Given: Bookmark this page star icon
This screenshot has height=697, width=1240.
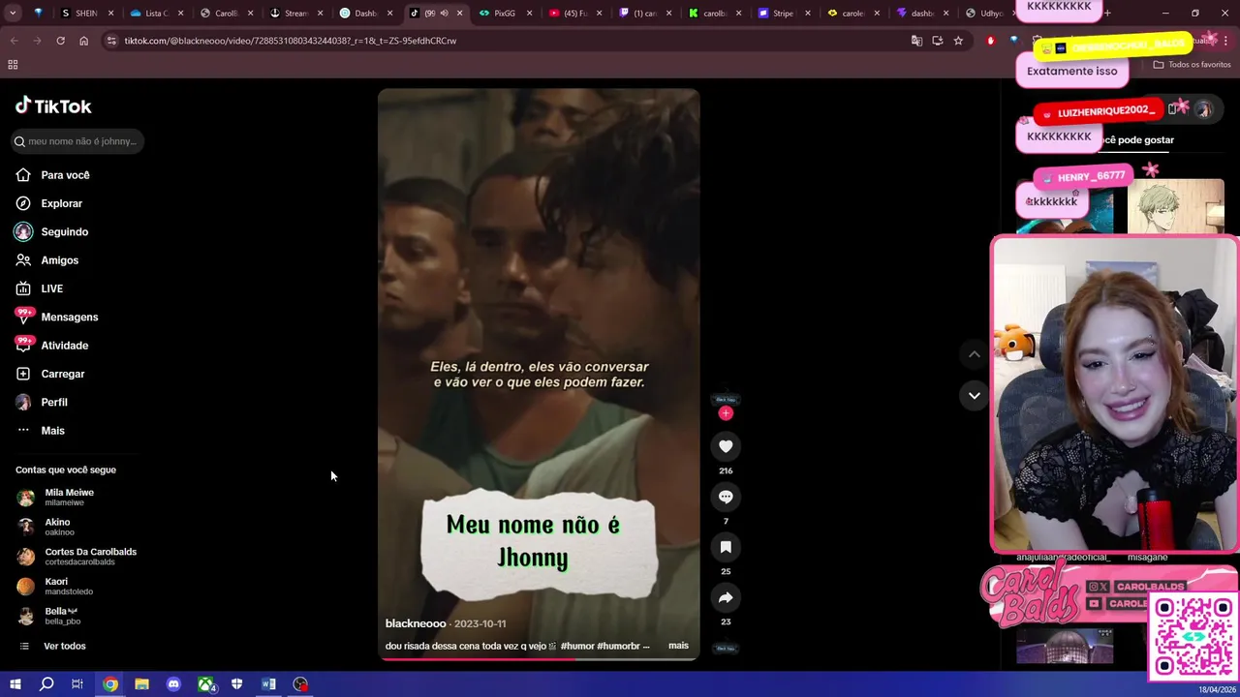Looking at the screenshot, I should pos(958,41).
